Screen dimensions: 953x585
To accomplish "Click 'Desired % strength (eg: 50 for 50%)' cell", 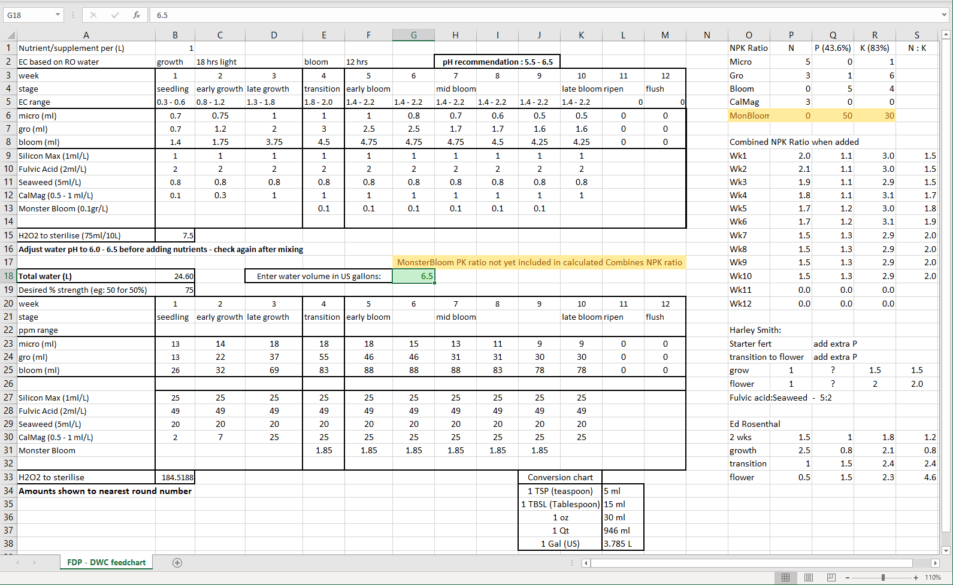I will click(x=86, y=290).
